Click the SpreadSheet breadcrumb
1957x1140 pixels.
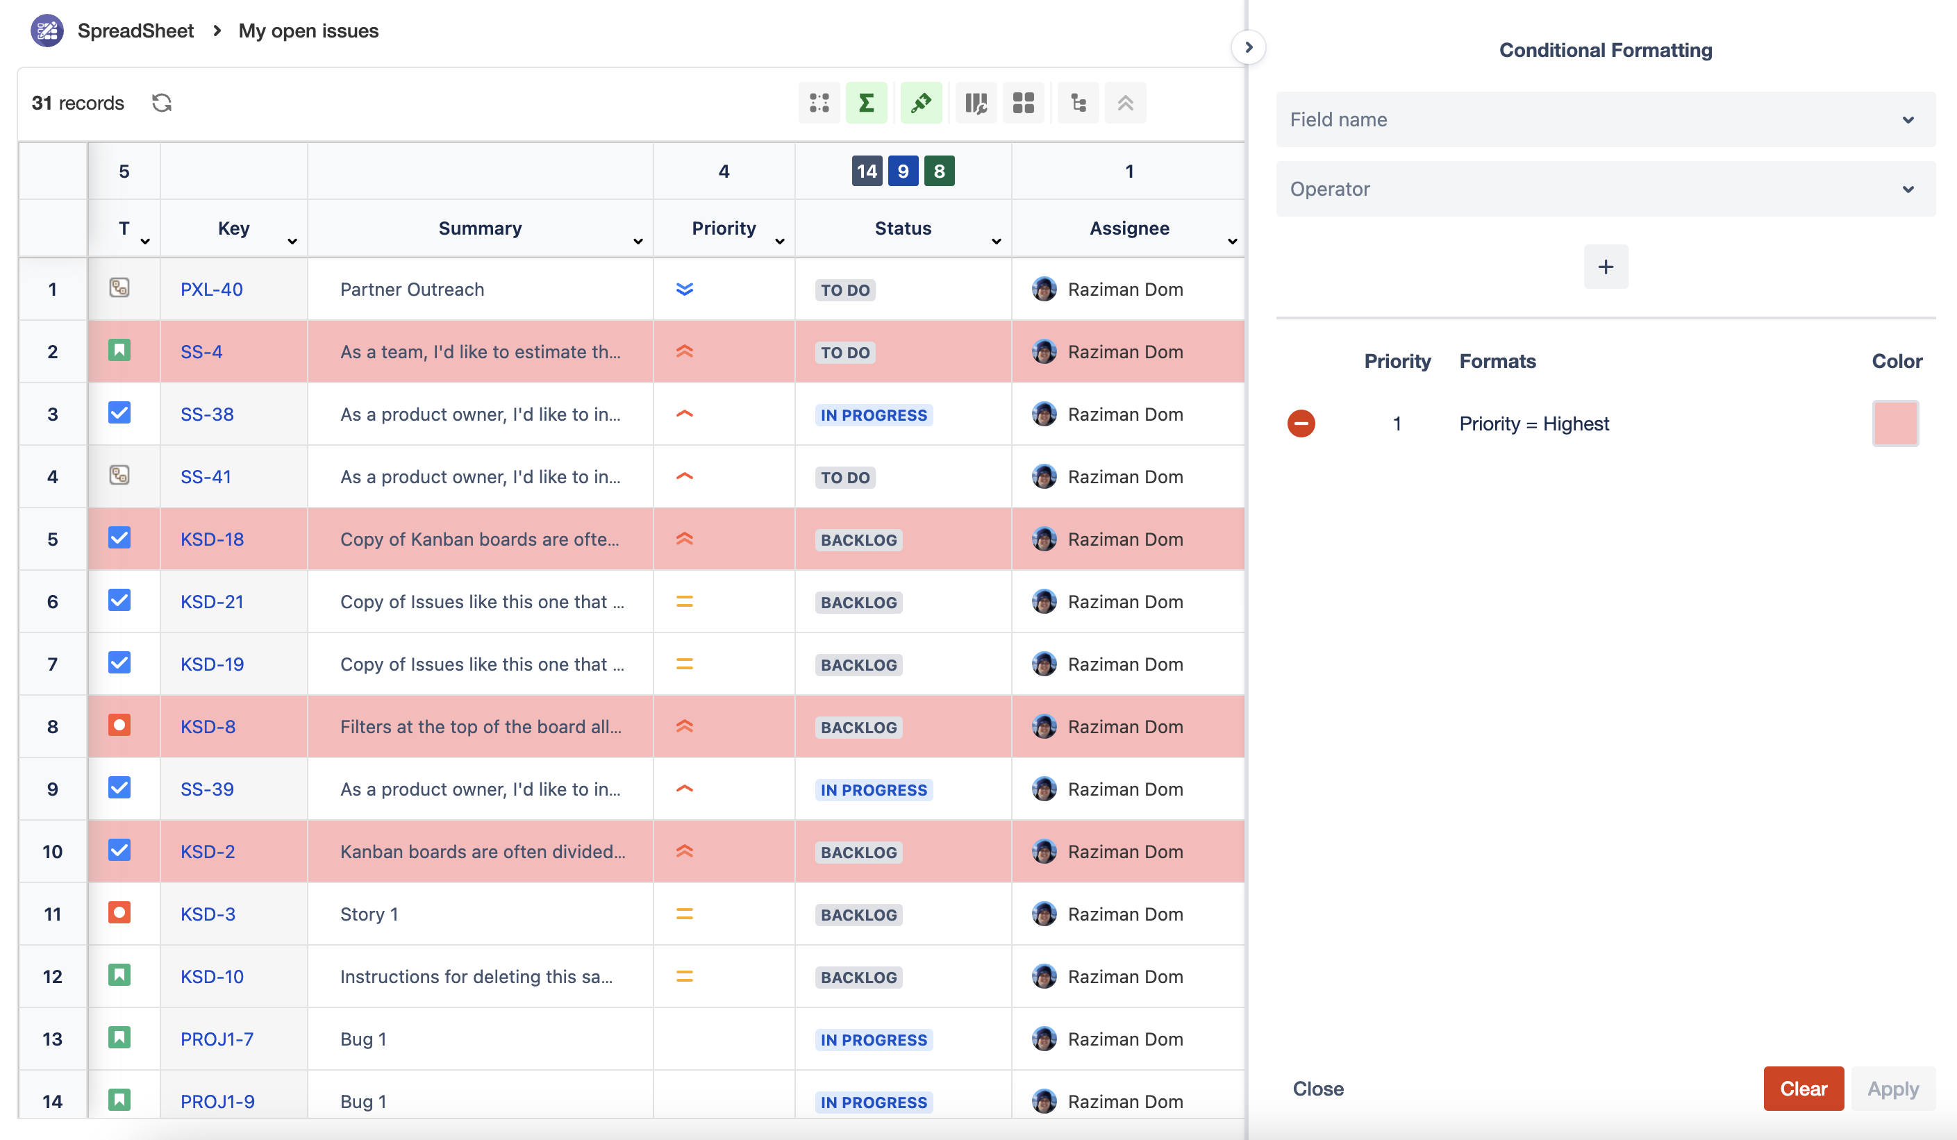[135, 31]
